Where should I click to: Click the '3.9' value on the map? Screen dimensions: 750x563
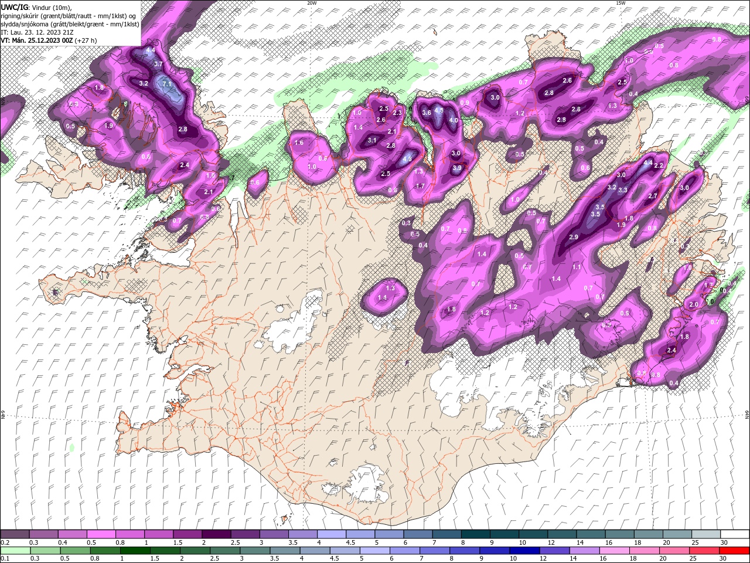(x=457, y=168)
